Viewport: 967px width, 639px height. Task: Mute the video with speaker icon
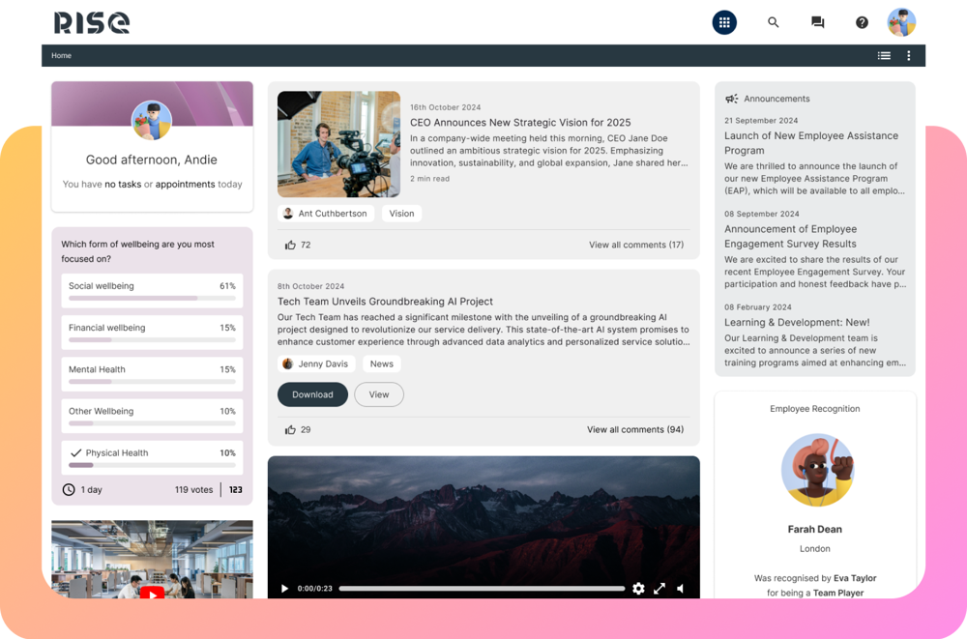point(680,589)
